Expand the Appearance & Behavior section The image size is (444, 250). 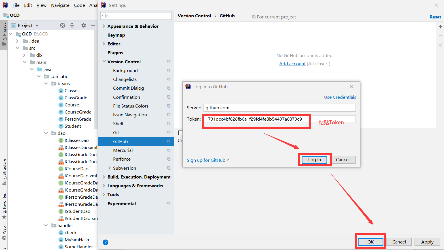pos(104,26)
